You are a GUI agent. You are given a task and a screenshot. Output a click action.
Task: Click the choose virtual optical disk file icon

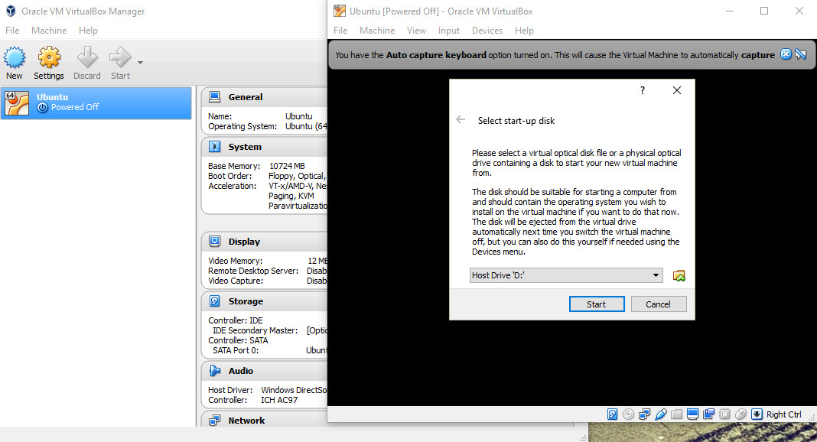point(679,275)
